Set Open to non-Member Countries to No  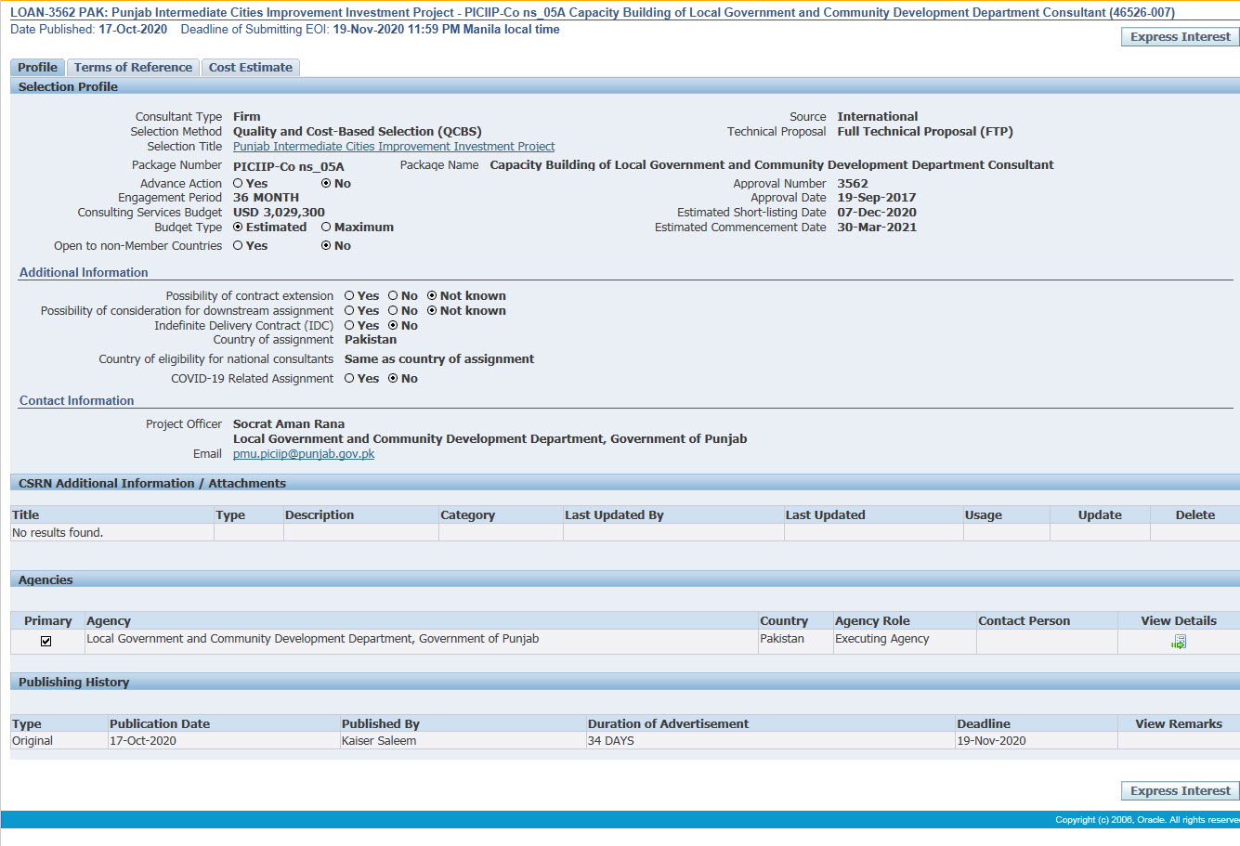pos(326,246)
